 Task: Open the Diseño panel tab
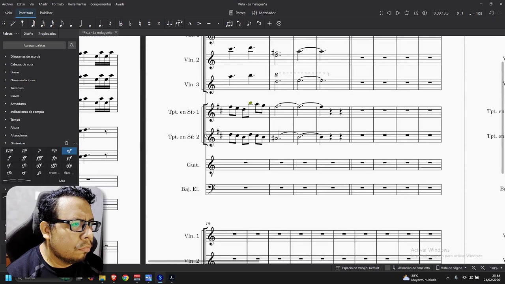click(28, 34)
